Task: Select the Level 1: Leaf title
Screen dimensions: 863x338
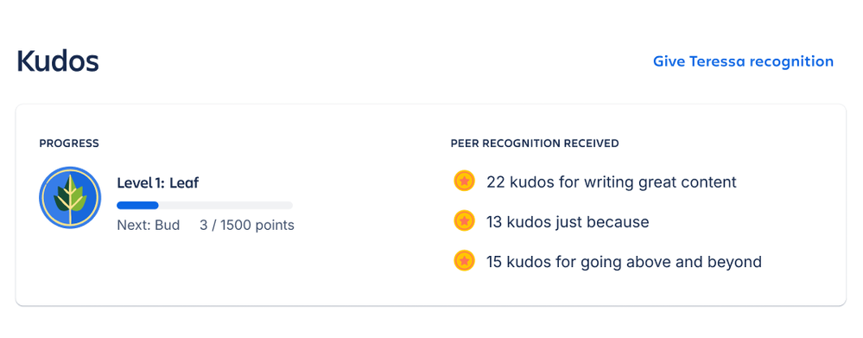Action: click(158, 182)
